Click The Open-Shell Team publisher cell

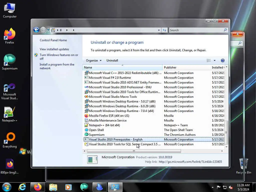click(178, 130)
